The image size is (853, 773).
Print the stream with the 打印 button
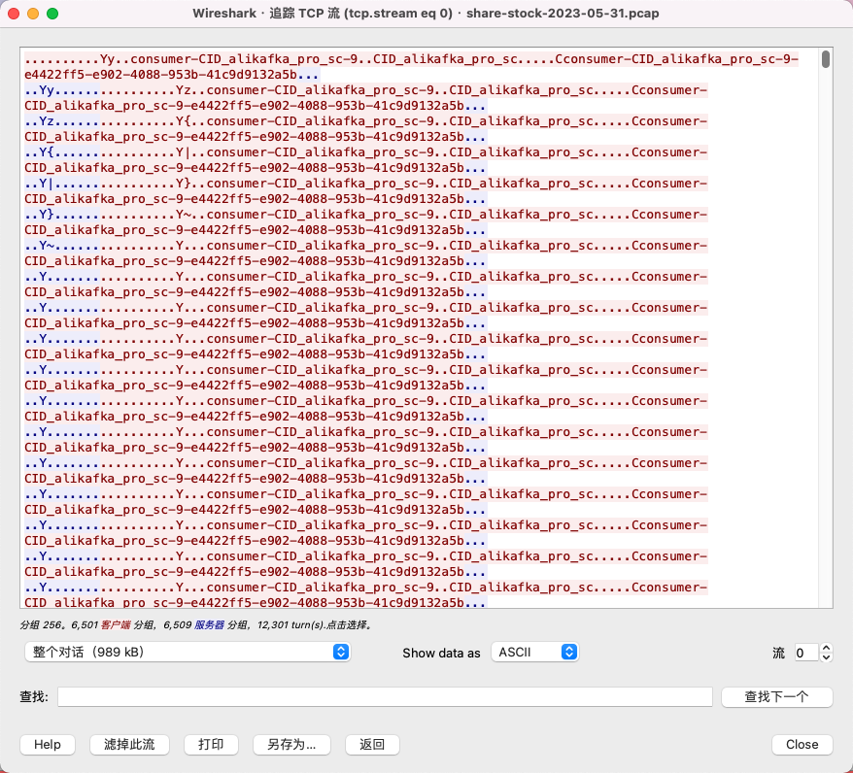[211, 745]
